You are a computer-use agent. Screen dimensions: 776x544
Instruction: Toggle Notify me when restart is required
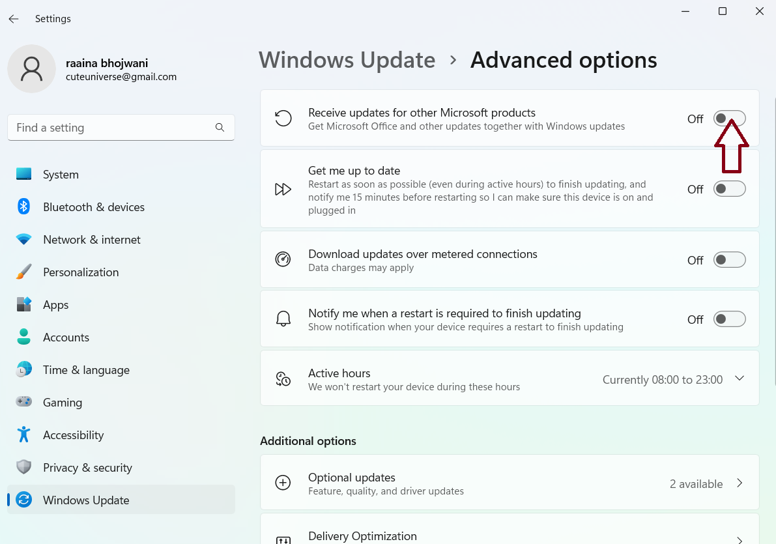point(729,319)
